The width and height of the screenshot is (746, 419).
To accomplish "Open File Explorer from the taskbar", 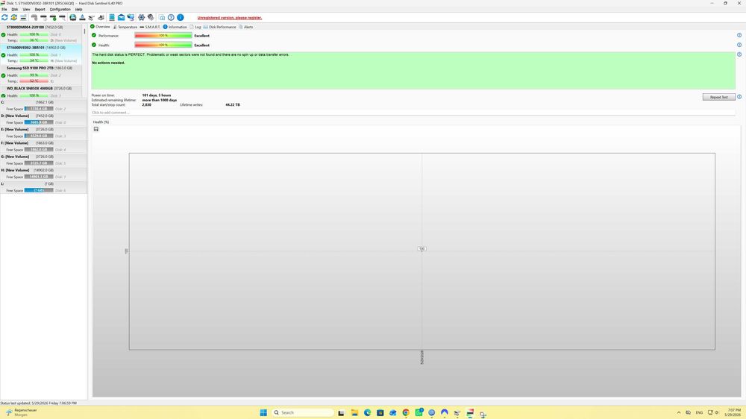I will [x=354, y=412].
